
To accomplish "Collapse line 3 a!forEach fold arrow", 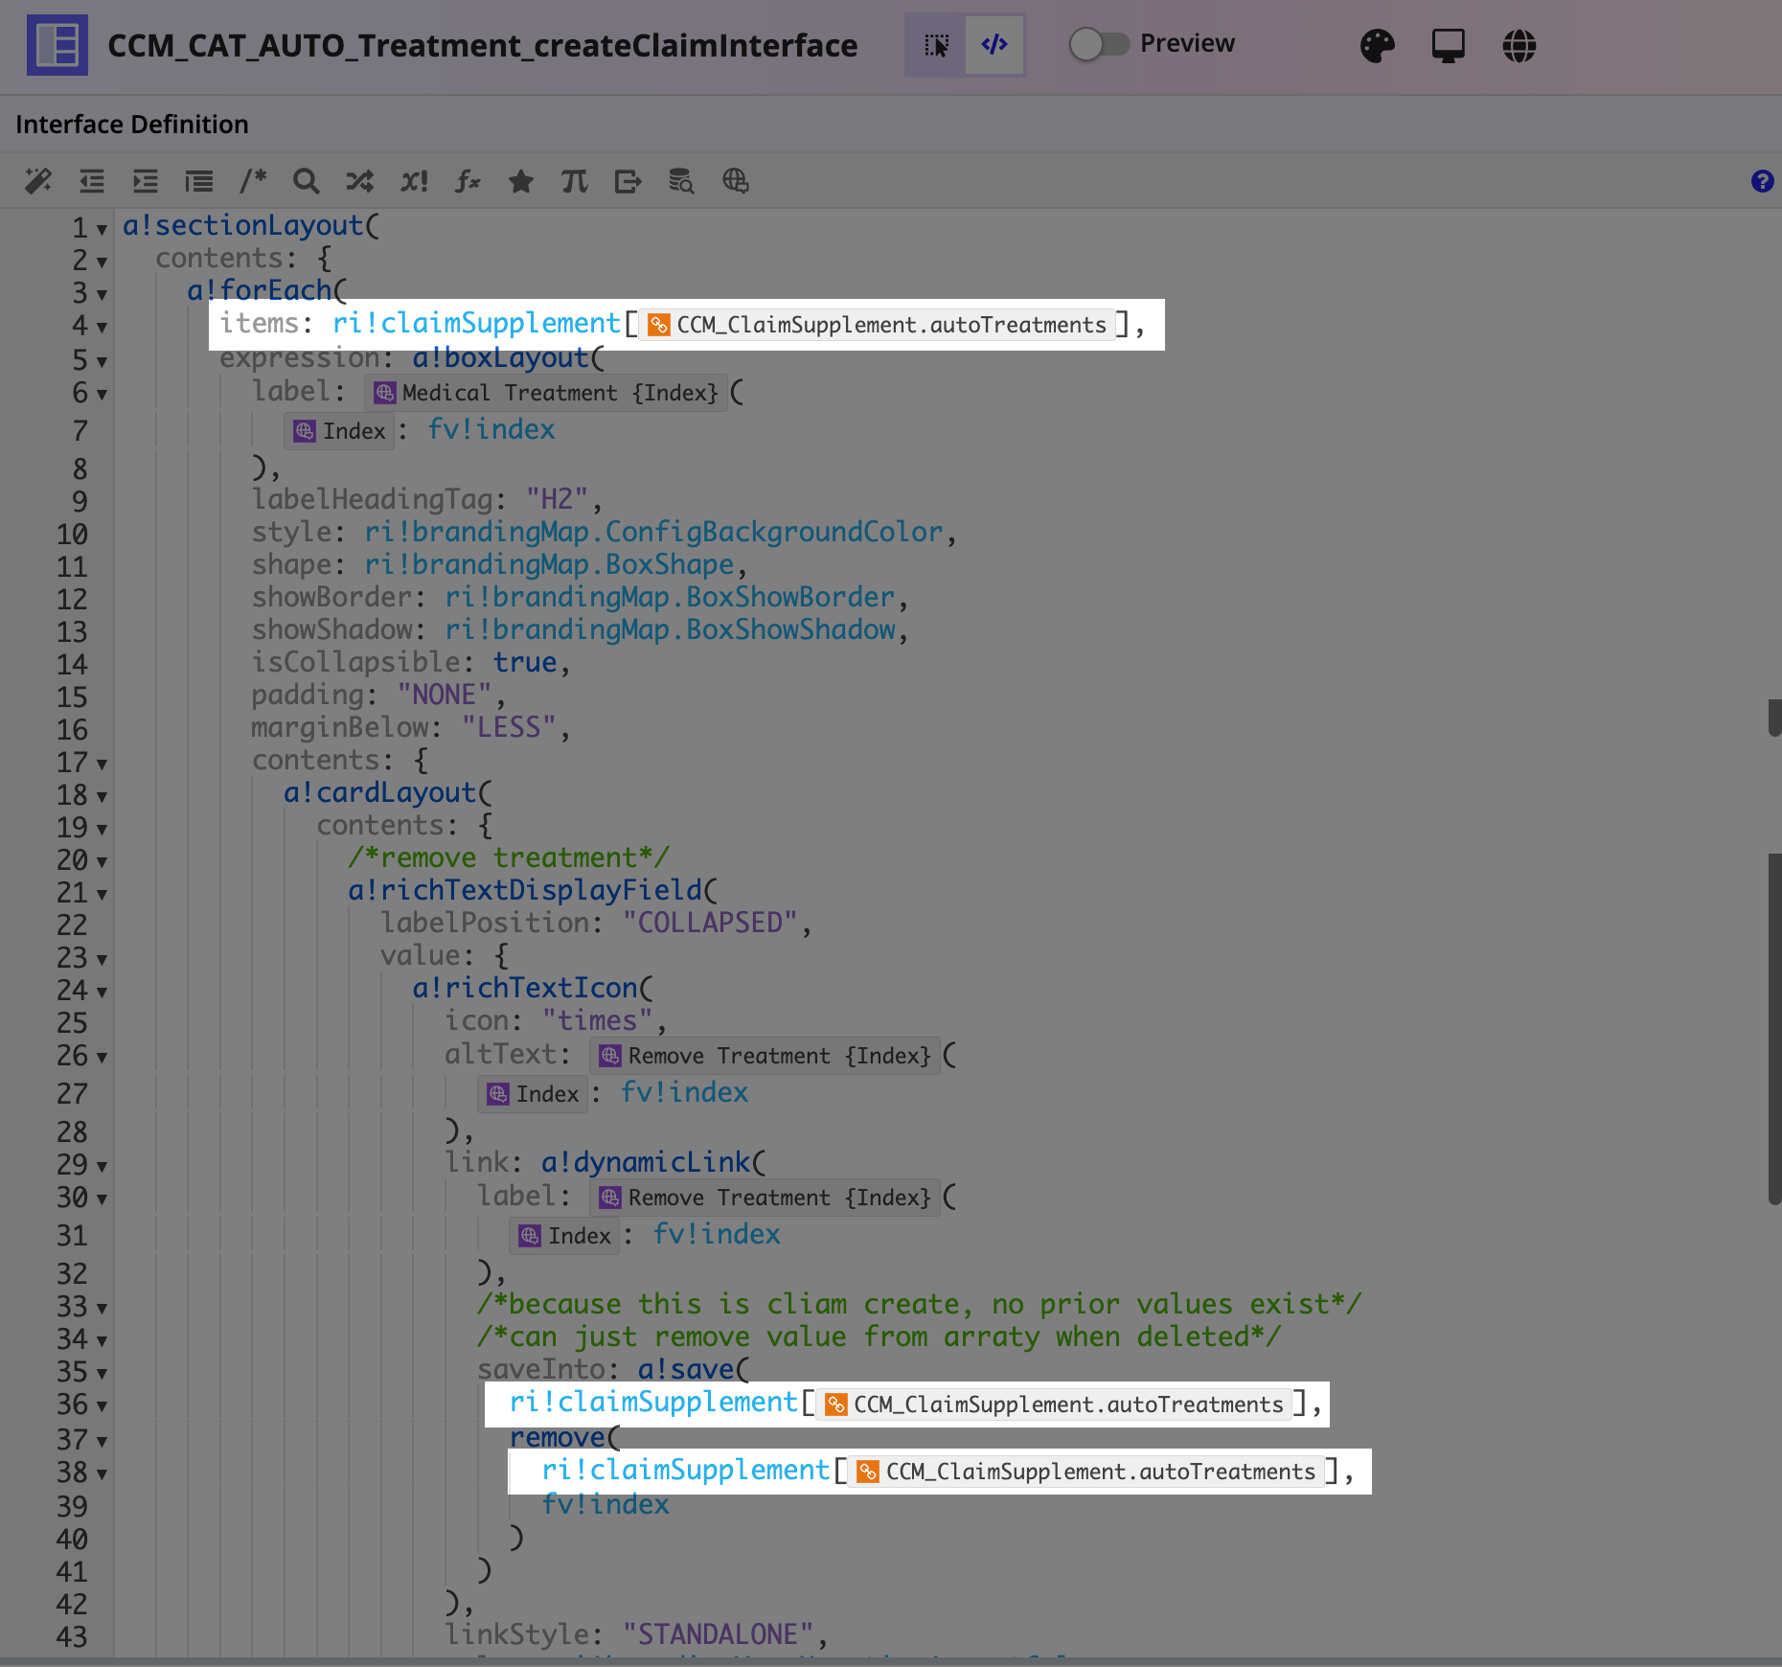I will click(102, 295).
